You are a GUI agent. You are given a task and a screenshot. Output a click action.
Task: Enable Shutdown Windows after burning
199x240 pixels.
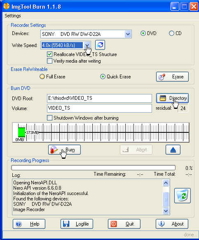tap(49, 118)
